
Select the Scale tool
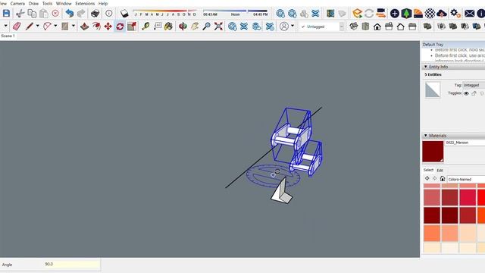132,27
